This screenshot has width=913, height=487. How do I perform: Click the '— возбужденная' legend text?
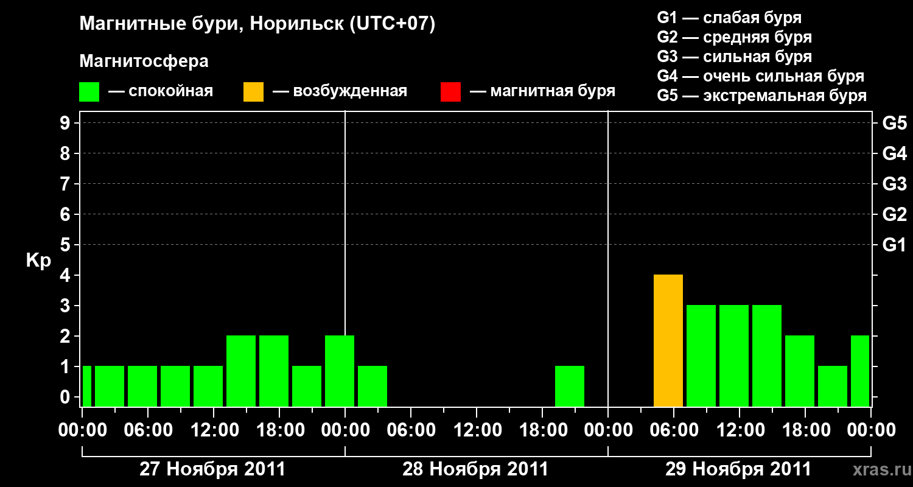[x=340, y=92]
